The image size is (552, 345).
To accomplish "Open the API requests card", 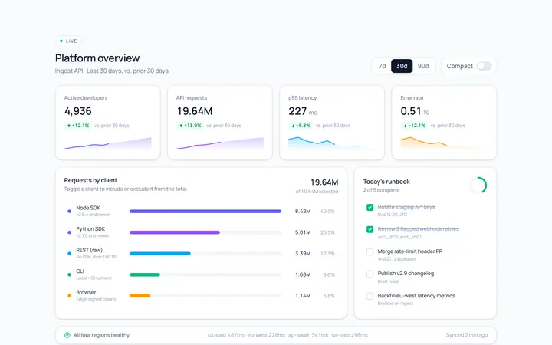I will [x=220, y=123].
